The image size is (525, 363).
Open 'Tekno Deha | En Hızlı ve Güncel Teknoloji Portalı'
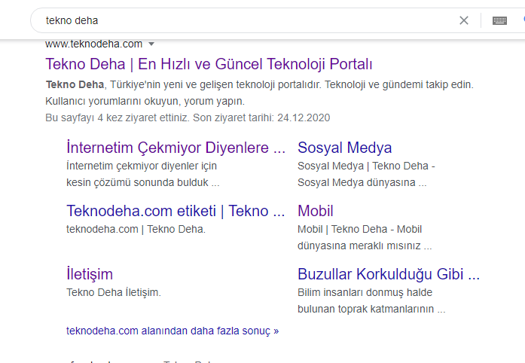209,64
